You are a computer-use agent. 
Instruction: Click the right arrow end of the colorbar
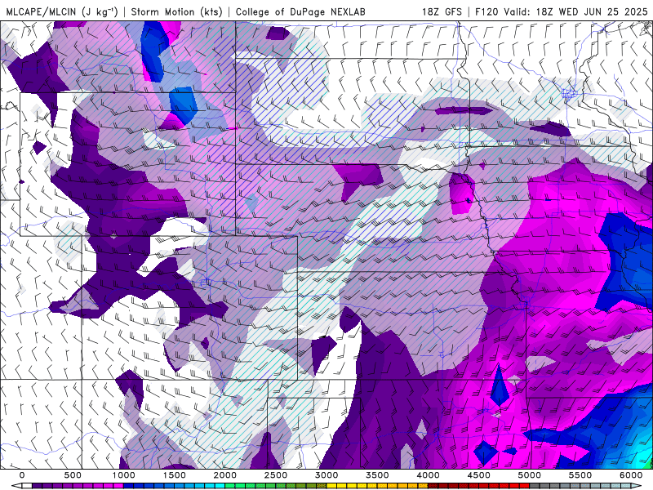click(637, 486)
